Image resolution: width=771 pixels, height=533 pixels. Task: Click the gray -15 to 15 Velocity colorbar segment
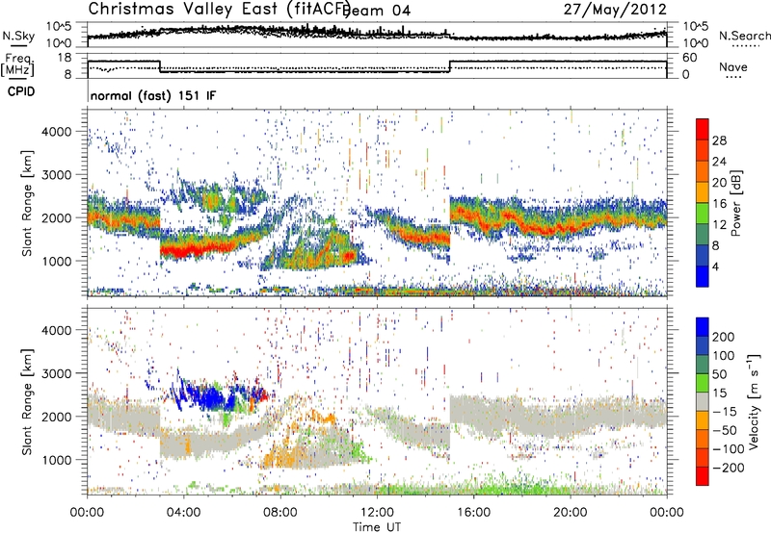coord(703,401)
